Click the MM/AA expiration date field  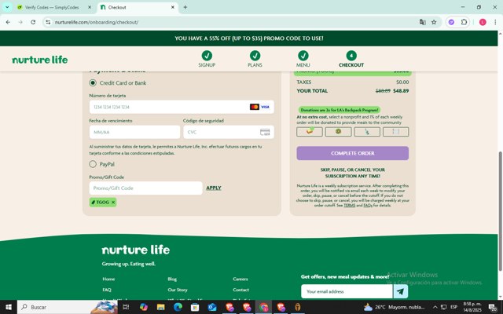[x=134, y=132]
